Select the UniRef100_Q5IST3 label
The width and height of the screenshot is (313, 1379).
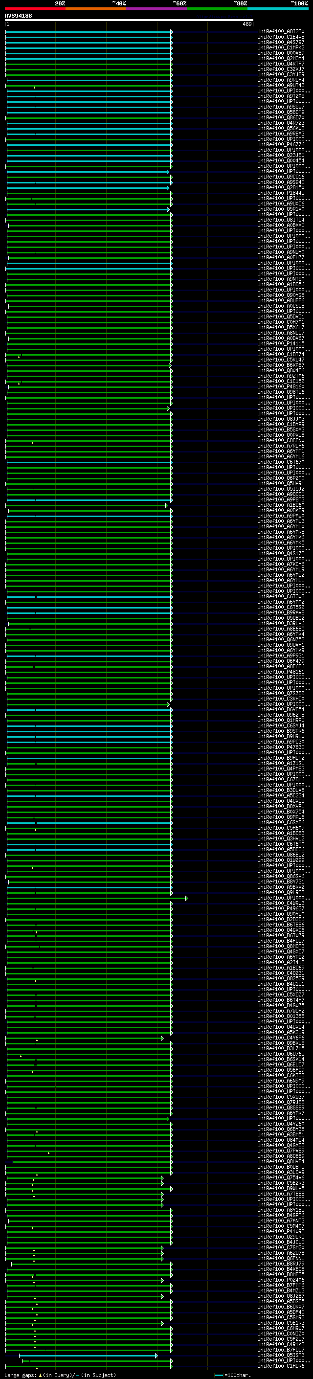281,1356
